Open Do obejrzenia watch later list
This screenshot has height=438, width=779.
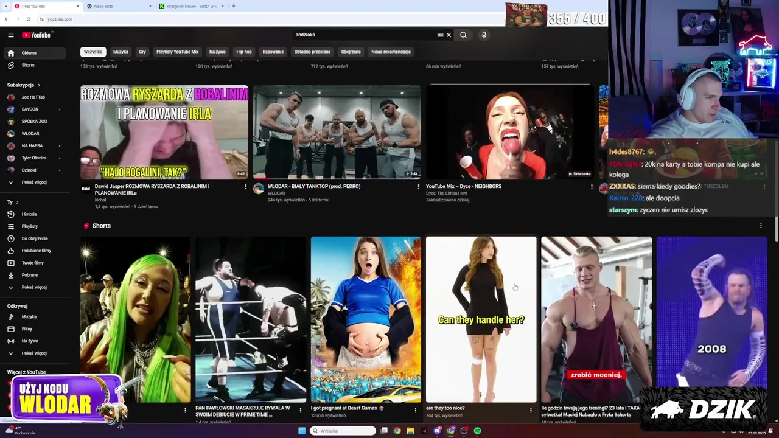click(33, 238)
